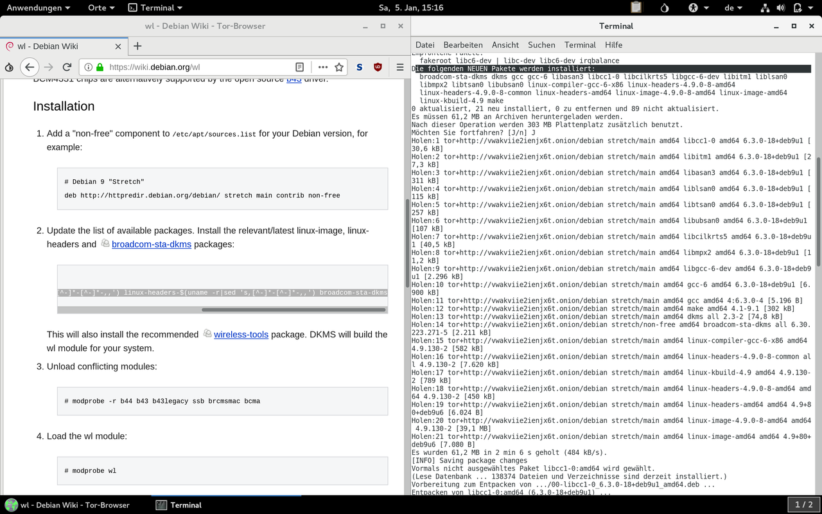822x514 pixels.
Task: Switch to Tor-Browser in the bottom taskbar
Action: (x=68, y=505)
